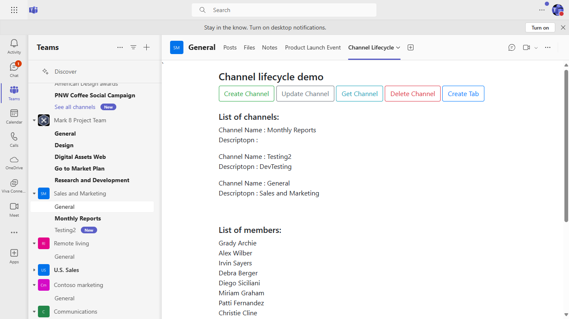
Task: Open the Activity feed
Action: click(x=14, y=47)
